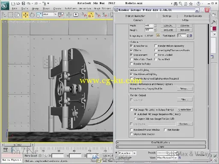Viewport: 219px width, 164px height.
Task: Click the Undo arrow icon
Action: (29, 3)
